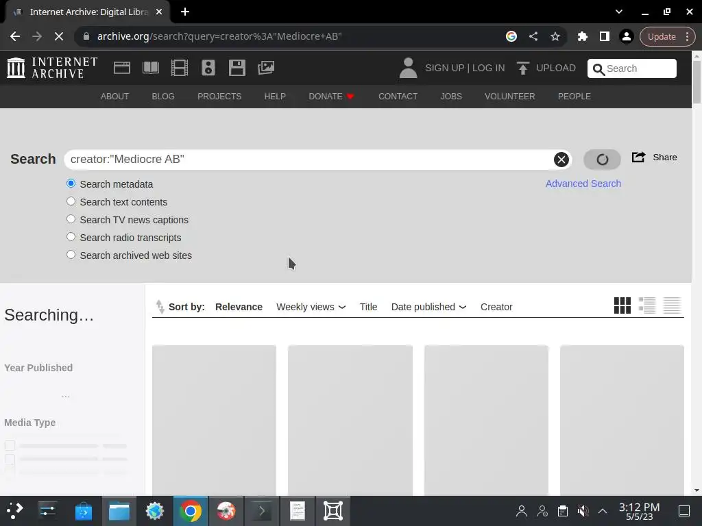This screenshot has width=702, height=526.
Task: Select Search metadata radio button
Action: [71, 184]
